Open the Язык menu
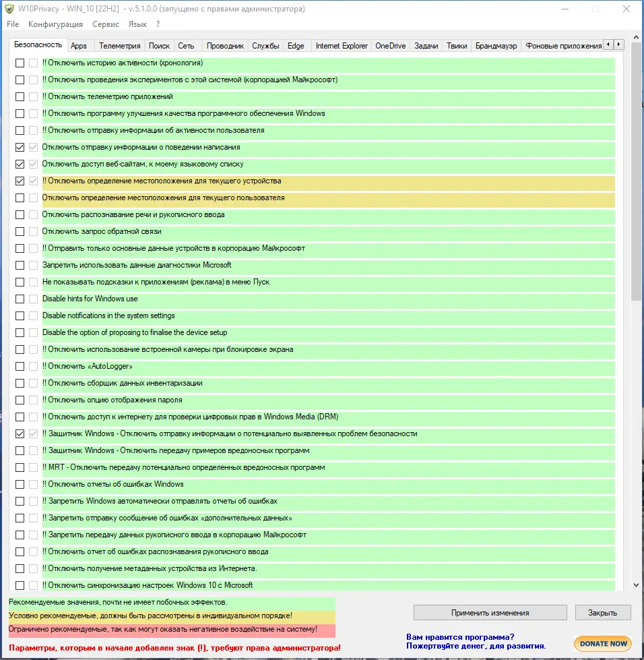This screenshot has height=660, width=644. [137, 24]
